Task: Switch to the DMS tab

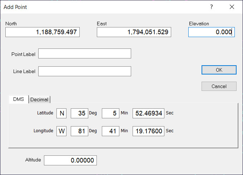Action: coord(19,99)
